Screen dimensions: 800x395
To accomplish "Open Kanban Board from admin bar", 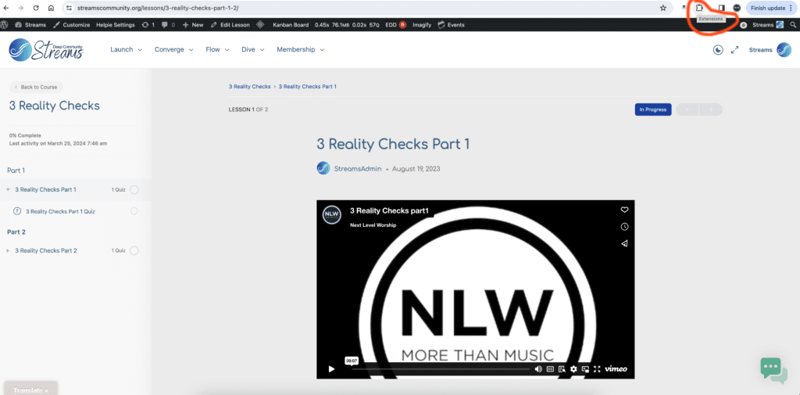I will pos(289,25).
